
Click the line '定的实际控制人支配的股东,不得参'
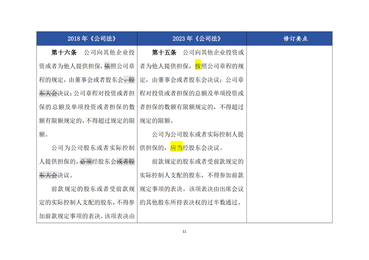[87, 202]
